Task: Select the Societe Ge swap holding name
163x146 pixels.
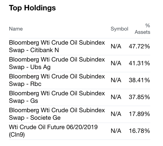Action: coord(57,114)
